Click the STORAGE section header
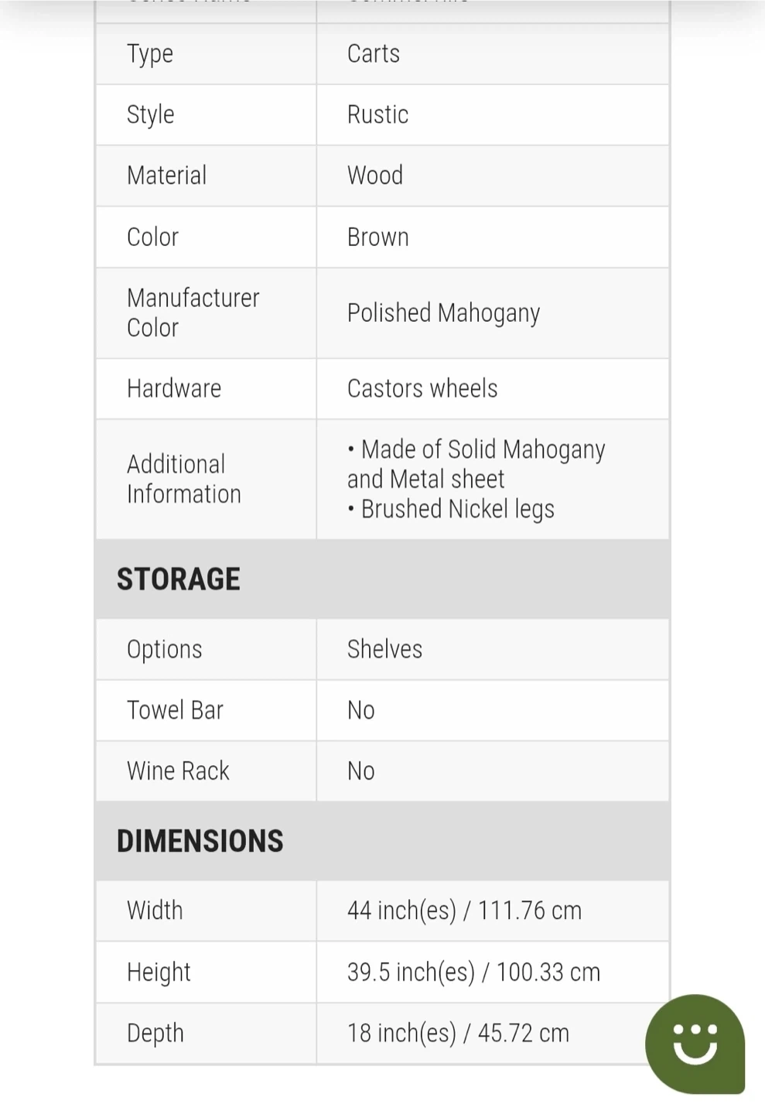This screenshot has height=1114, width=765. click(179, 579)
